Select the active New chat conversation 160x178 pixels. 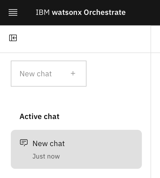coord(76,149)
